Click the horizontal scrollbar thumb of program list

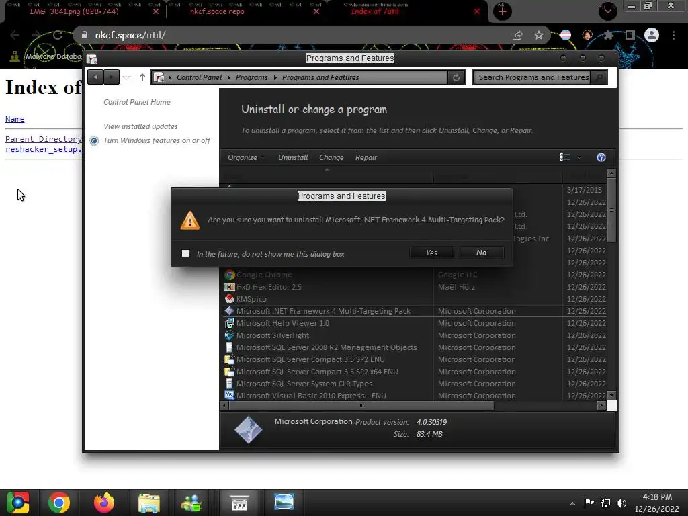[361, 405]
